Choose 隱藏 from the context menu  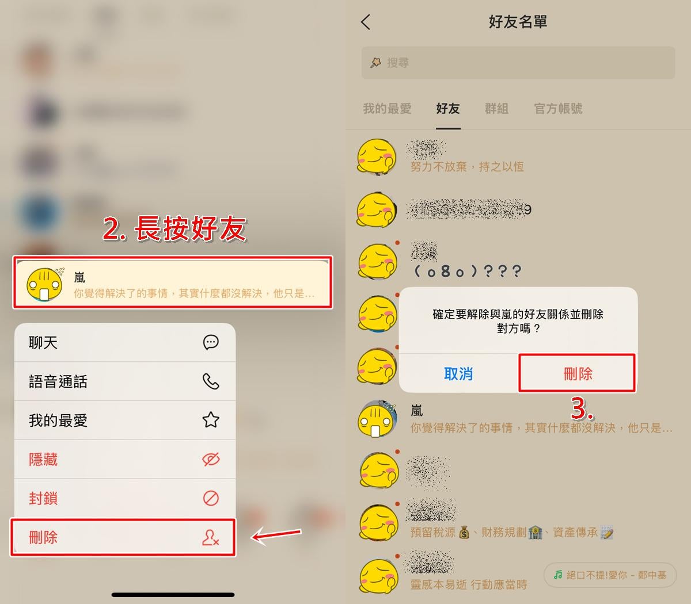pyautogui.click(x=125, y=459)
